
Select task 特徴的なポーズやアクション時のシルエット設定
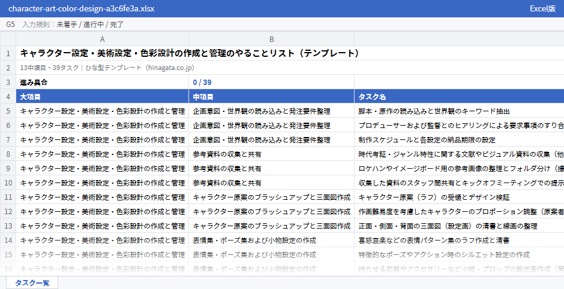pos(460,254)
